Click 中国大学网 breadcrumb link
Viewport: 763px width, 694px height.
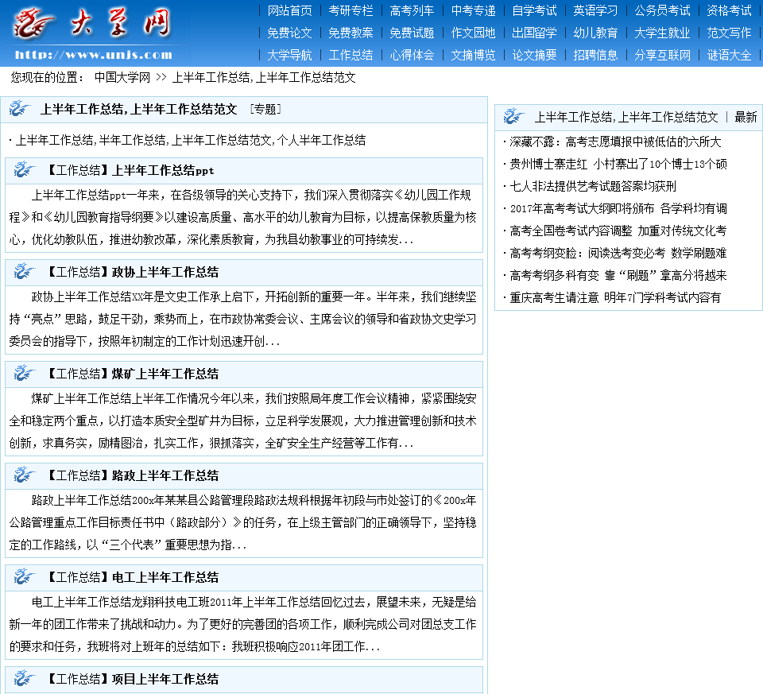coord(122,77)
